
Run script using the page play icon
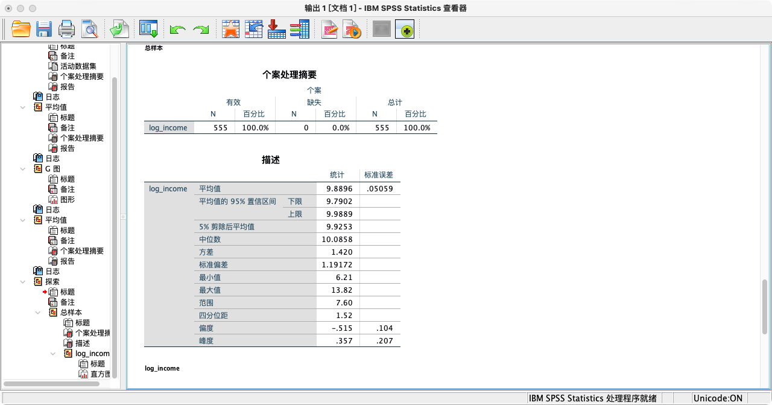tap(352, 29)
